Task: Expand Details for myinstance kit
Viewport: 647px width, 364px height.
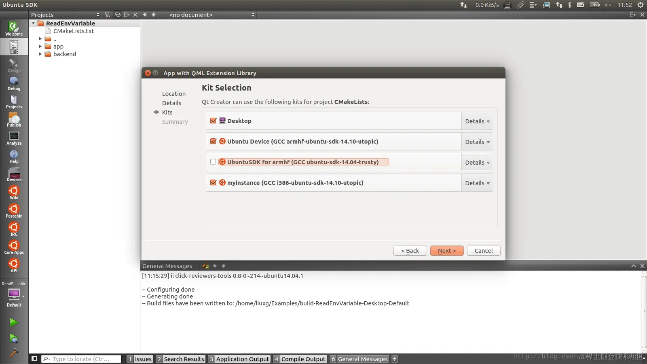Action: pos(477,183)
